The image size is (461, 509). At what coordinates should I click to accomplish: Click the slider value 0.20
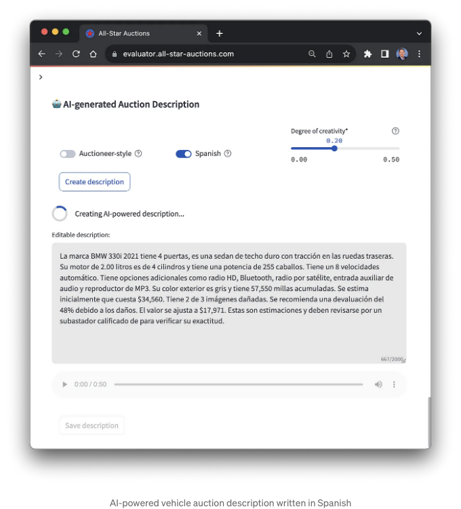point(334,140)
